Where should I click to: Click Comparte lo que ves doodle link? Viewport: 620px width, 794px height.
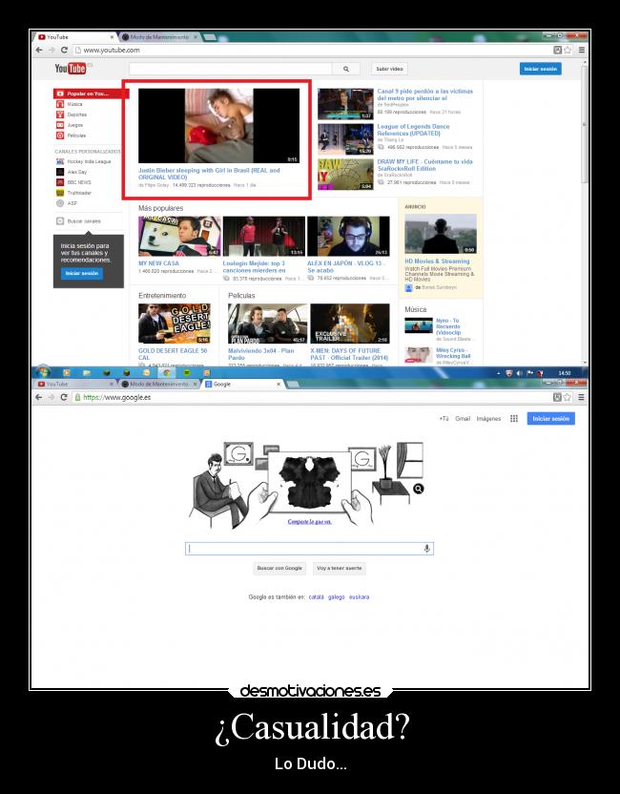[x=310, y=522]
